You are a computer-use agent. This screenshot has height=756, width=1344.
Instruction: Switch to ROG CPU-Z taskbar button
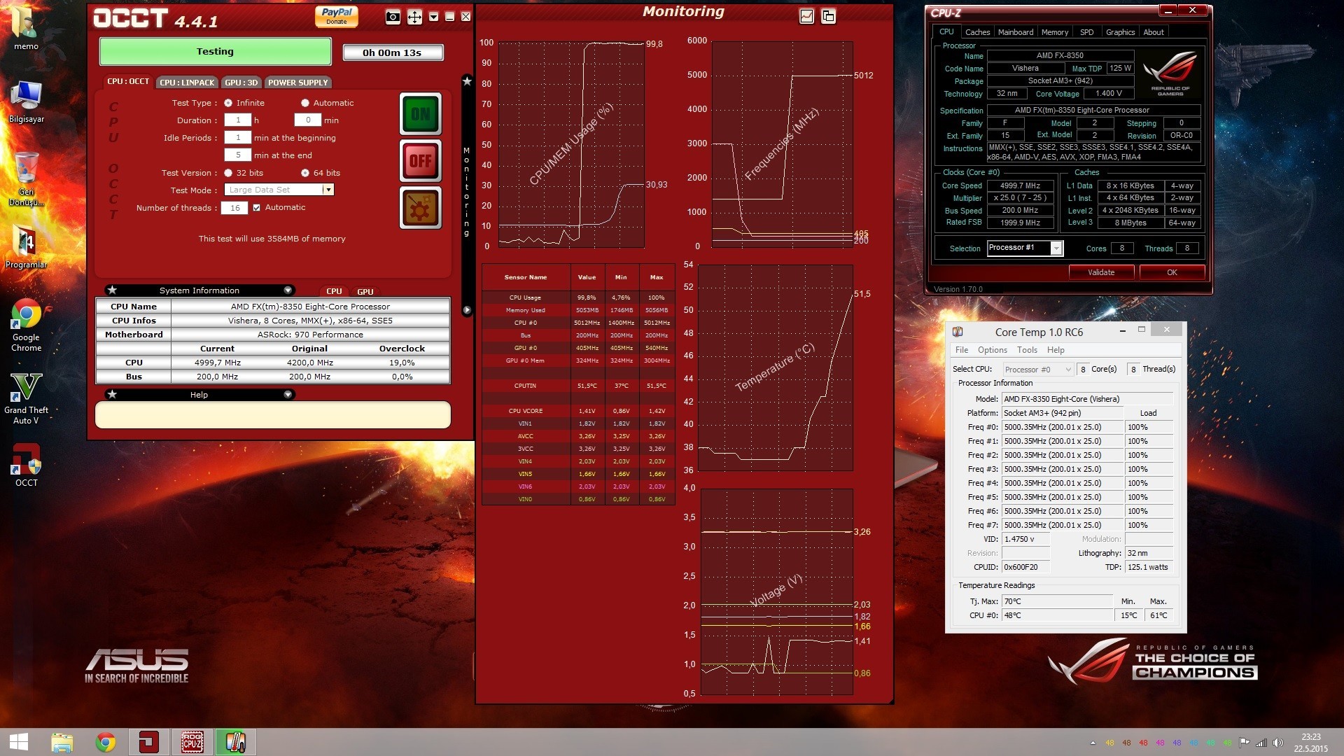pos(192,742)
